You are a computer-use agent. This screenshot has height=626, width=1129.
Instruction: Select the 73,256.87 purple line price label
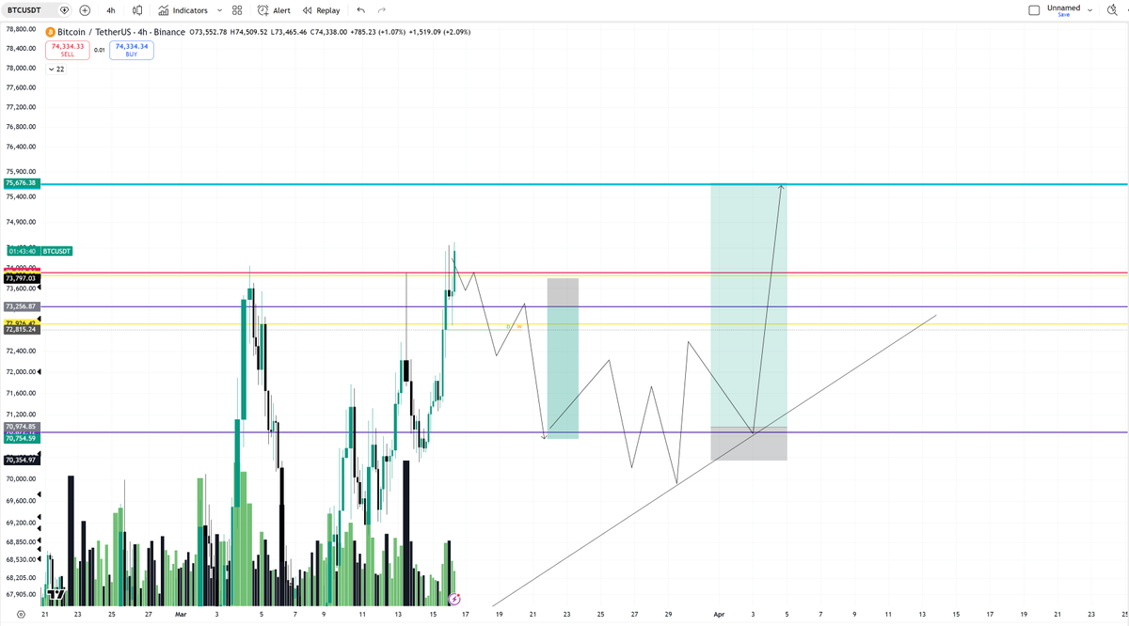point(21,306)
